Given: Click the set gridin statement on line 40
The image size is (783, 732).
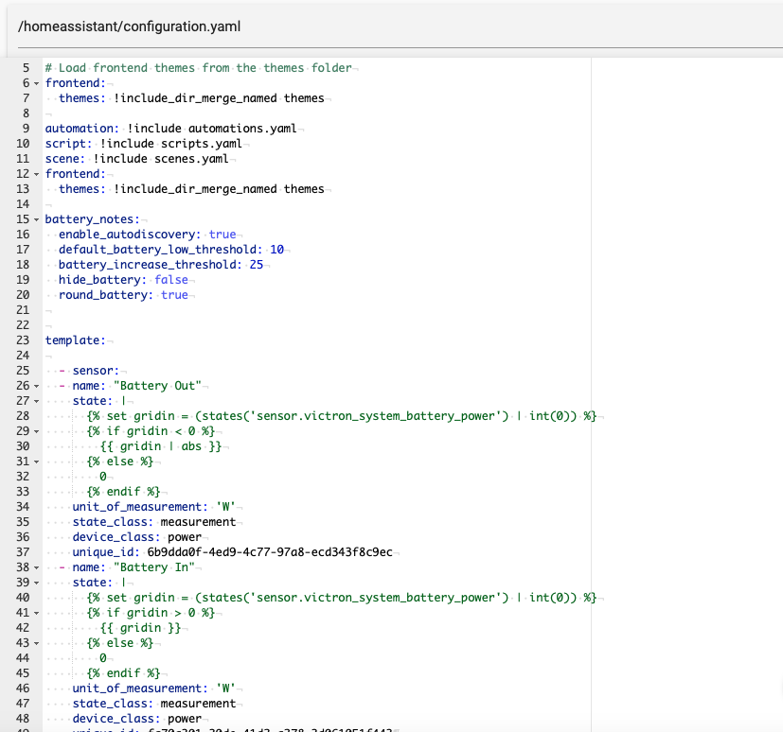Looking at the screenshot, I should (x=342, y=598).
